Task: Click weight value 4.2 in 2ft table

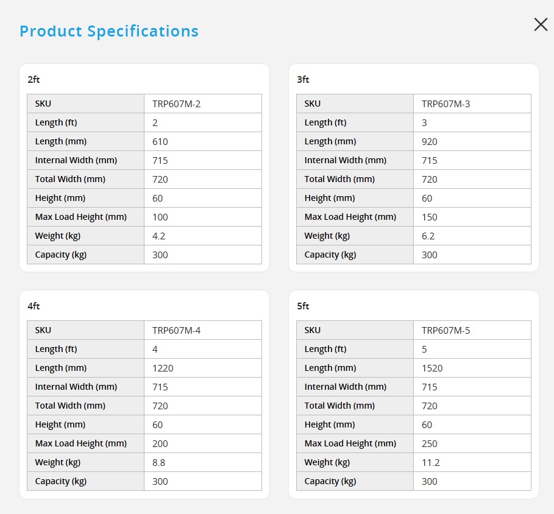Action: point(158,236)
